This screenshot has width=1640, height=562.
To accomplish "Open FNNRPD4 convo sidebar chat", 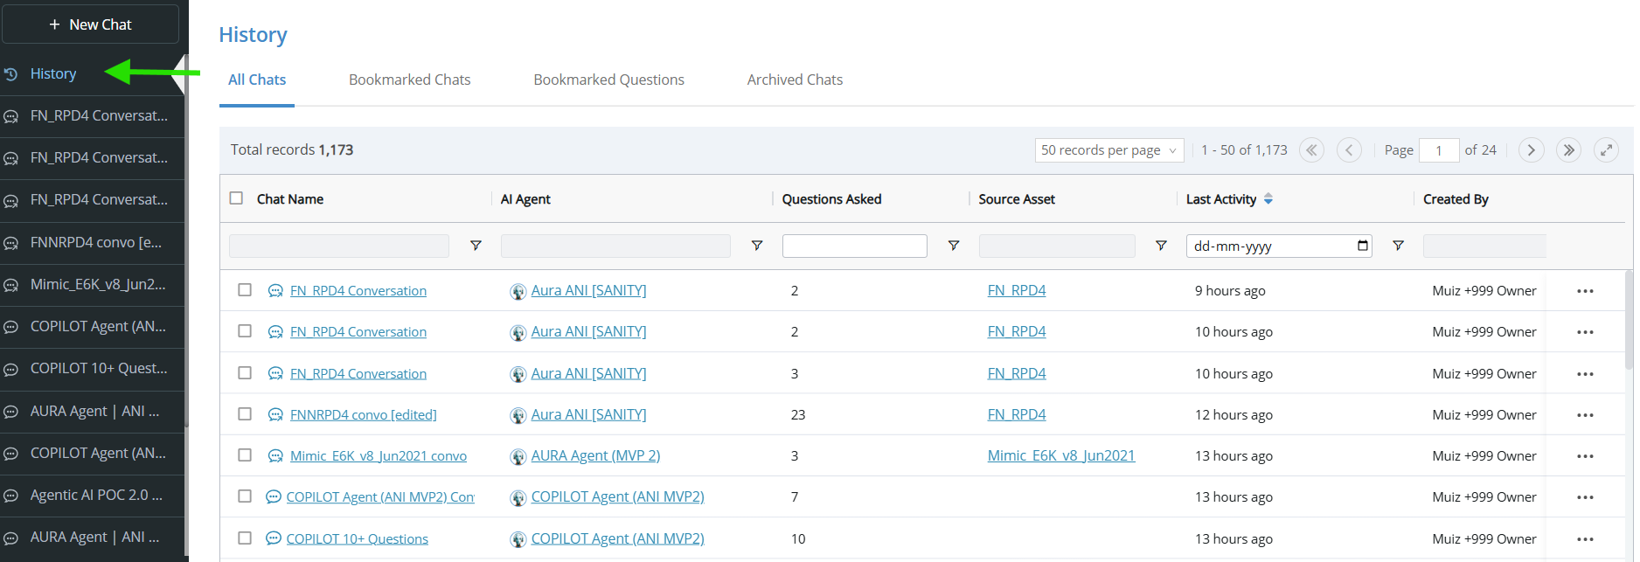I will click(95, 242).
